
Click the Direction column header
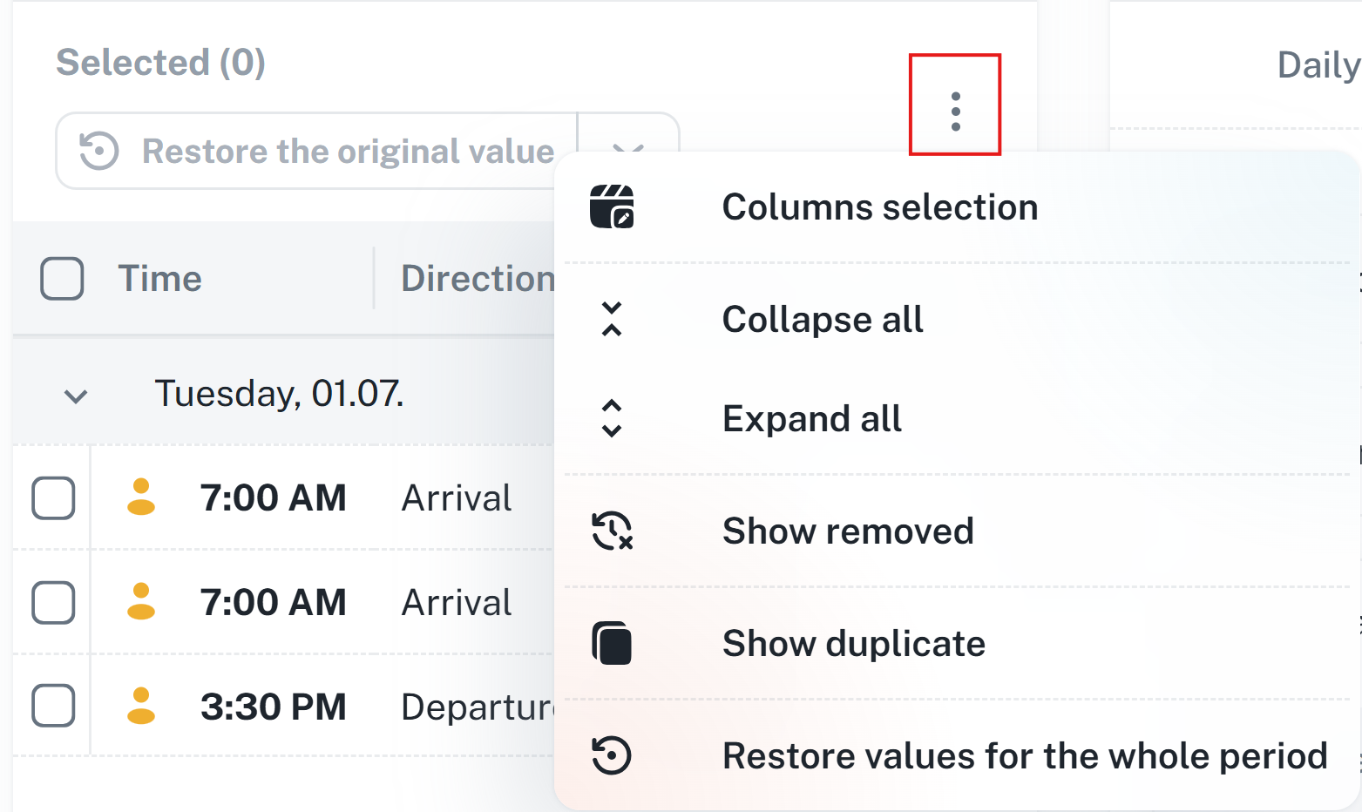coord(478,279)
